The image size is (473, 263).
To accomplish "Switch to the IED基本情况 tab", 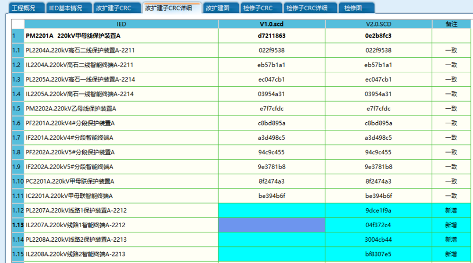I will point(66,8).
